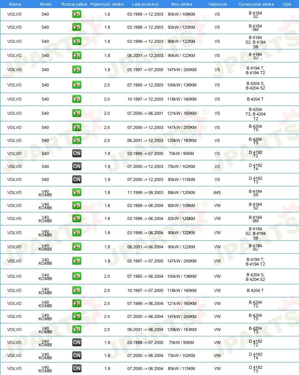Screen dimensions: 299x375
Task: Select engine code 'B 4204 S, B 4204 S2' in S40 row
Action: 255,86
